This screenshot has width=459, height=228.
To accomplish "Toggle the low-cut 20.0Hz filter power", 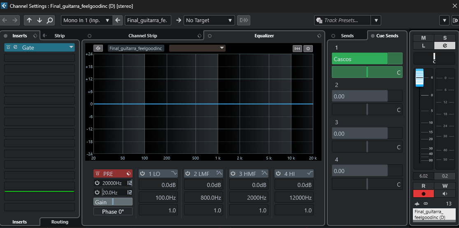I will click(x=97, y=192).
